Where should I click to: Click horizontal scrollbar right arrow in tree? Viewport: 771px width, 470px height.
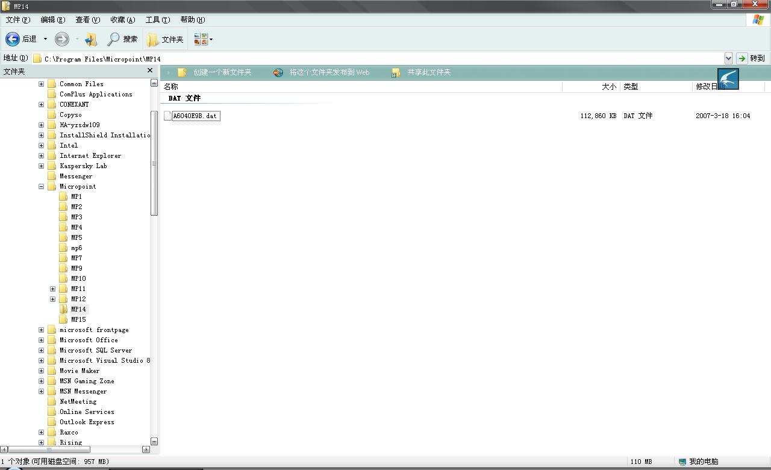(146, 450)
